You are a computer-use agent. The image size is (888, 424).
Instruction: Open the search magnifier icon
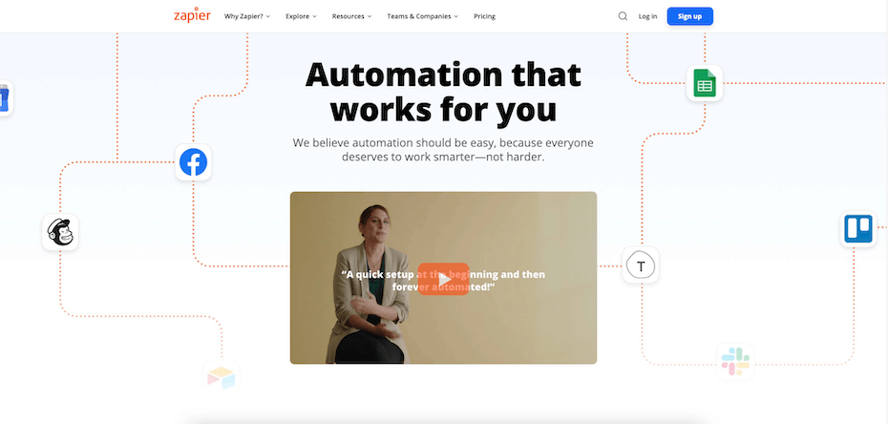click(623, 16)
